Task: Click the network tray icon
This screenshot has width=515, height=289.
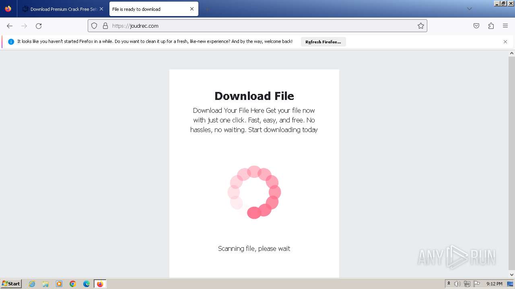Action: coord(467,284)
